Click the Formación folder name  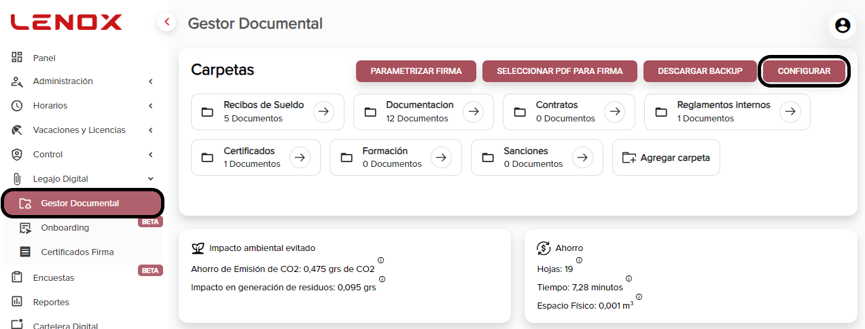(385, 151)
